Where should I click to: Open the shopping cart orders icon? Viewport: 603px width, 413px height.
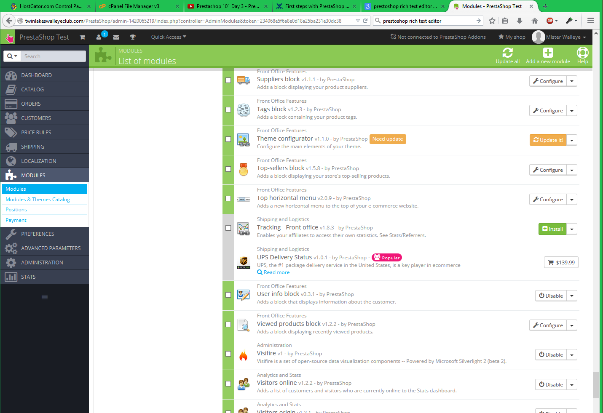coord(83,37)
